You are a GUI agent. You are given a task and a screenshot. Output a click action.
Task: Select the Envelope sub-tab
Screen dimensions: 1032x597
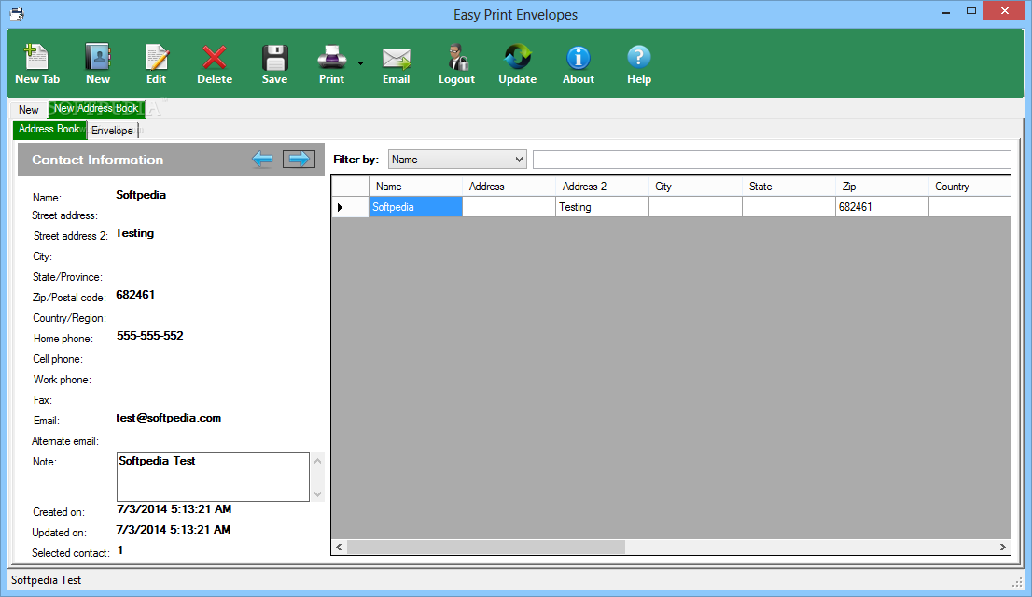113,131
